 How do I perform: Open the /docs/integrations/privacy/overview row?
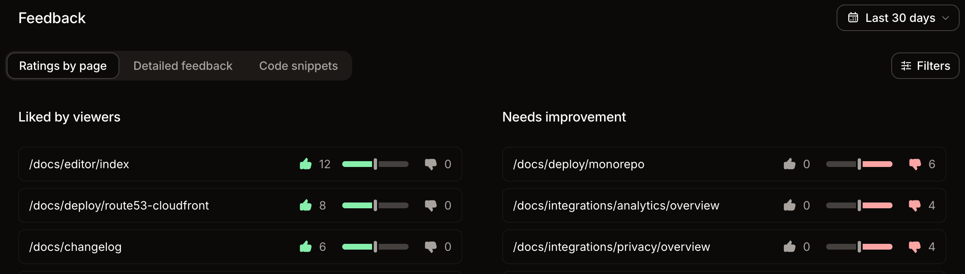(724, 247)
